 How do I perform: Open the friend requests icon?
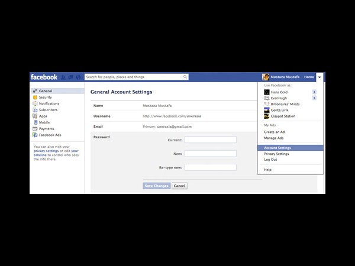coord(63,77)
